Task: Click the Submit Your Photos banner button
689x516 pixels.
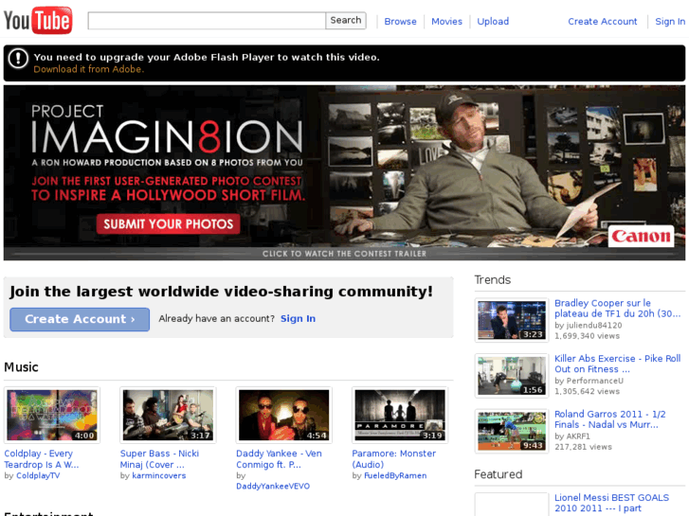Action: [169, 224]
